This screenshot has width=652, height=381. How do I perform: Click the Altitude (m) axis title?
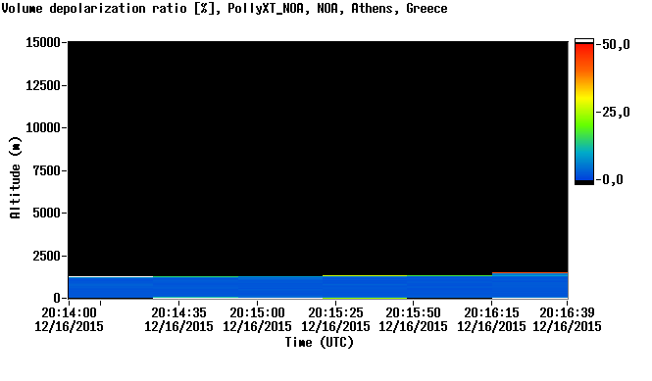(15, 177)
